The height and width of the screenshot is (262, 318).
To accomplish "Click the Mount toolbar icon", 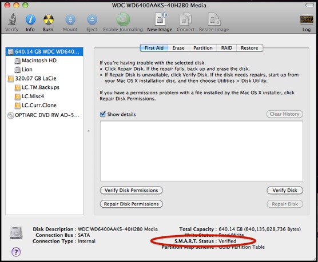I will 70,19.
